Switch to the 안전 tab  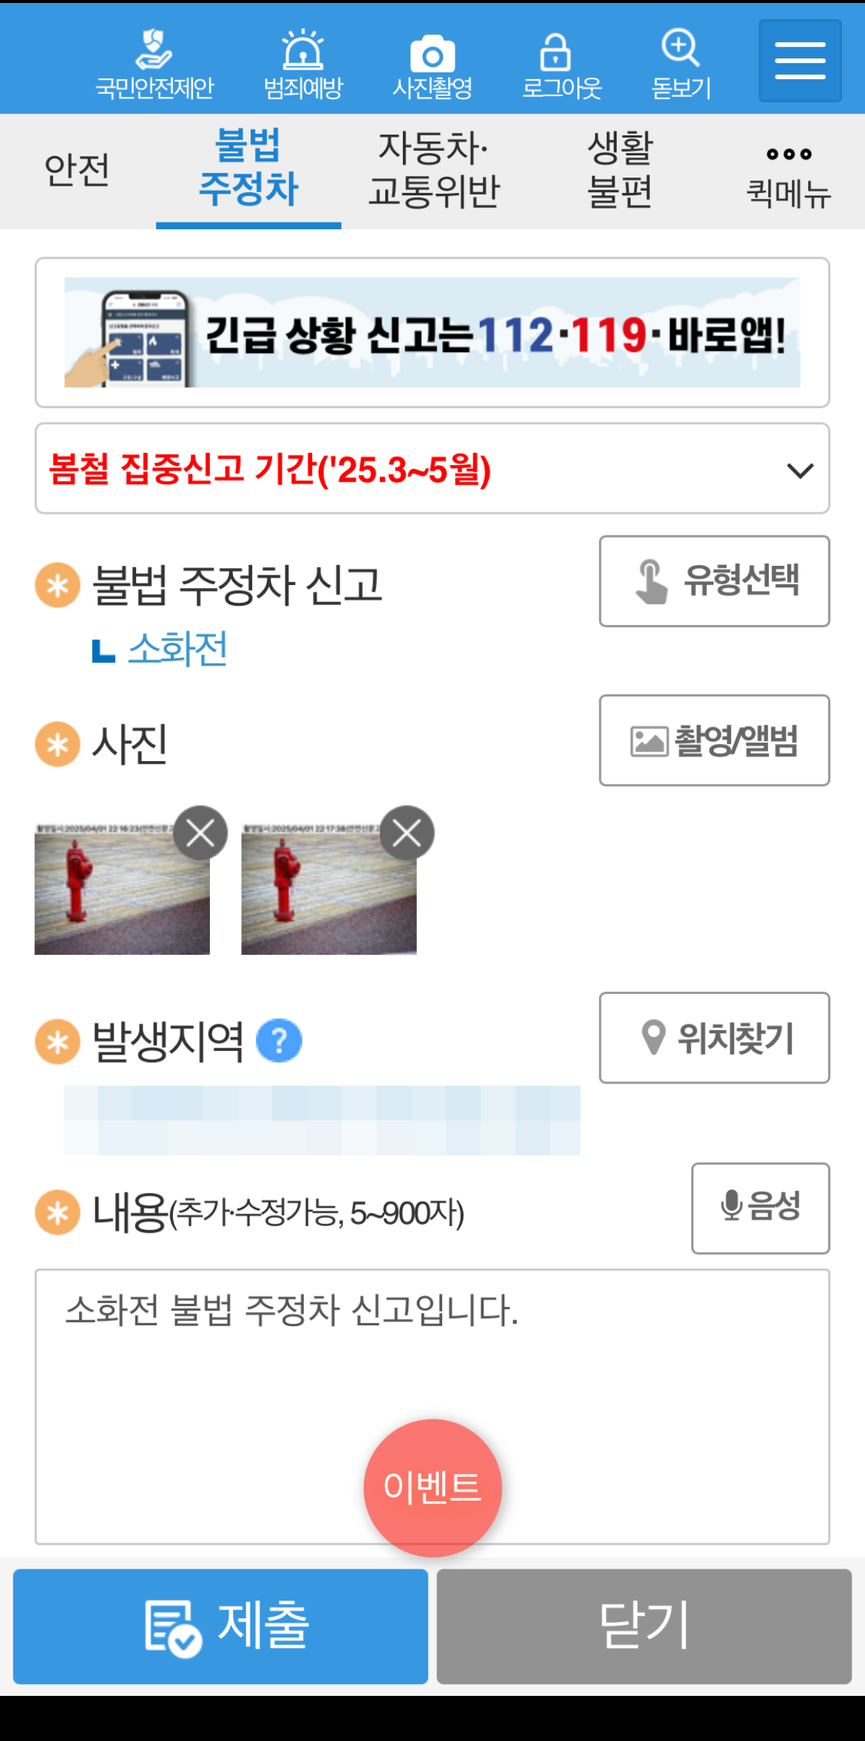pyautogui.click(x=77, y=170)
